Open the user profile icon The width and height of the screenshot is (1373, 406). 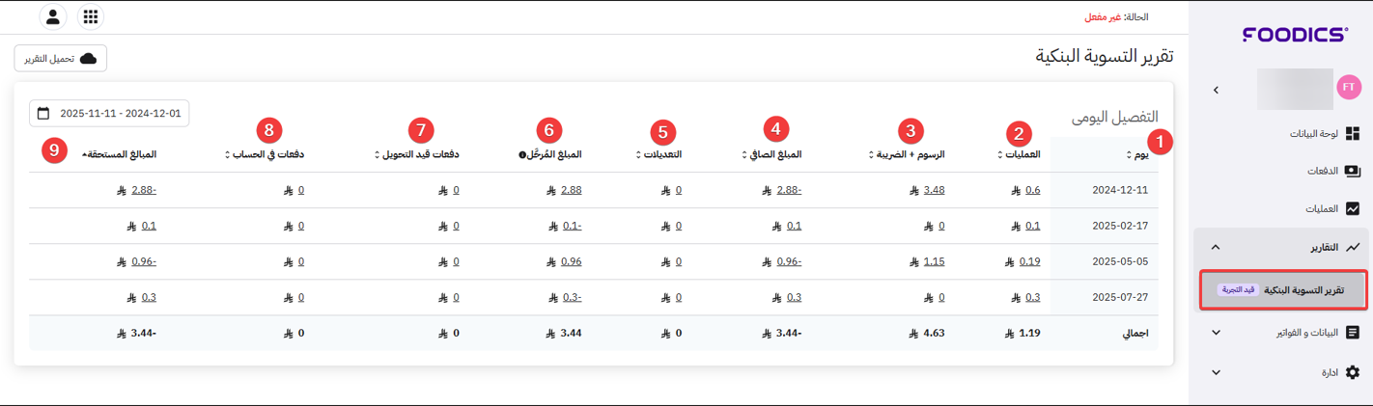[53, 17]
